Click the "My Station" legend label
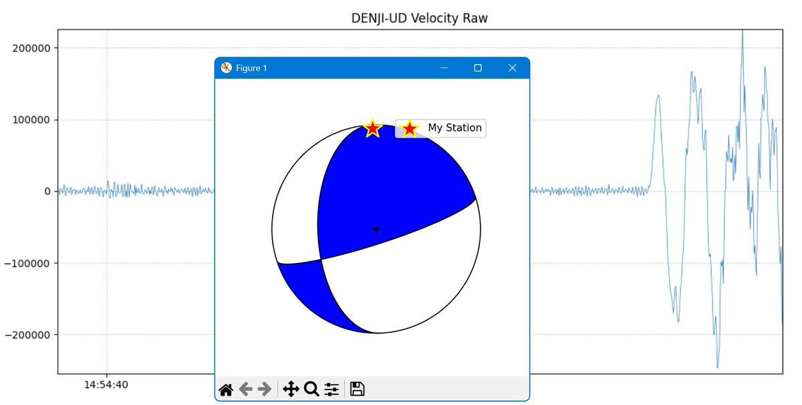The height and width of the screenshot is (405, 802). 454,127
